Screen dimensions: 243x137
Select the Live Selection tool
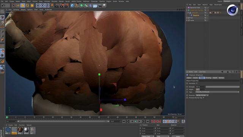[14, 6]
